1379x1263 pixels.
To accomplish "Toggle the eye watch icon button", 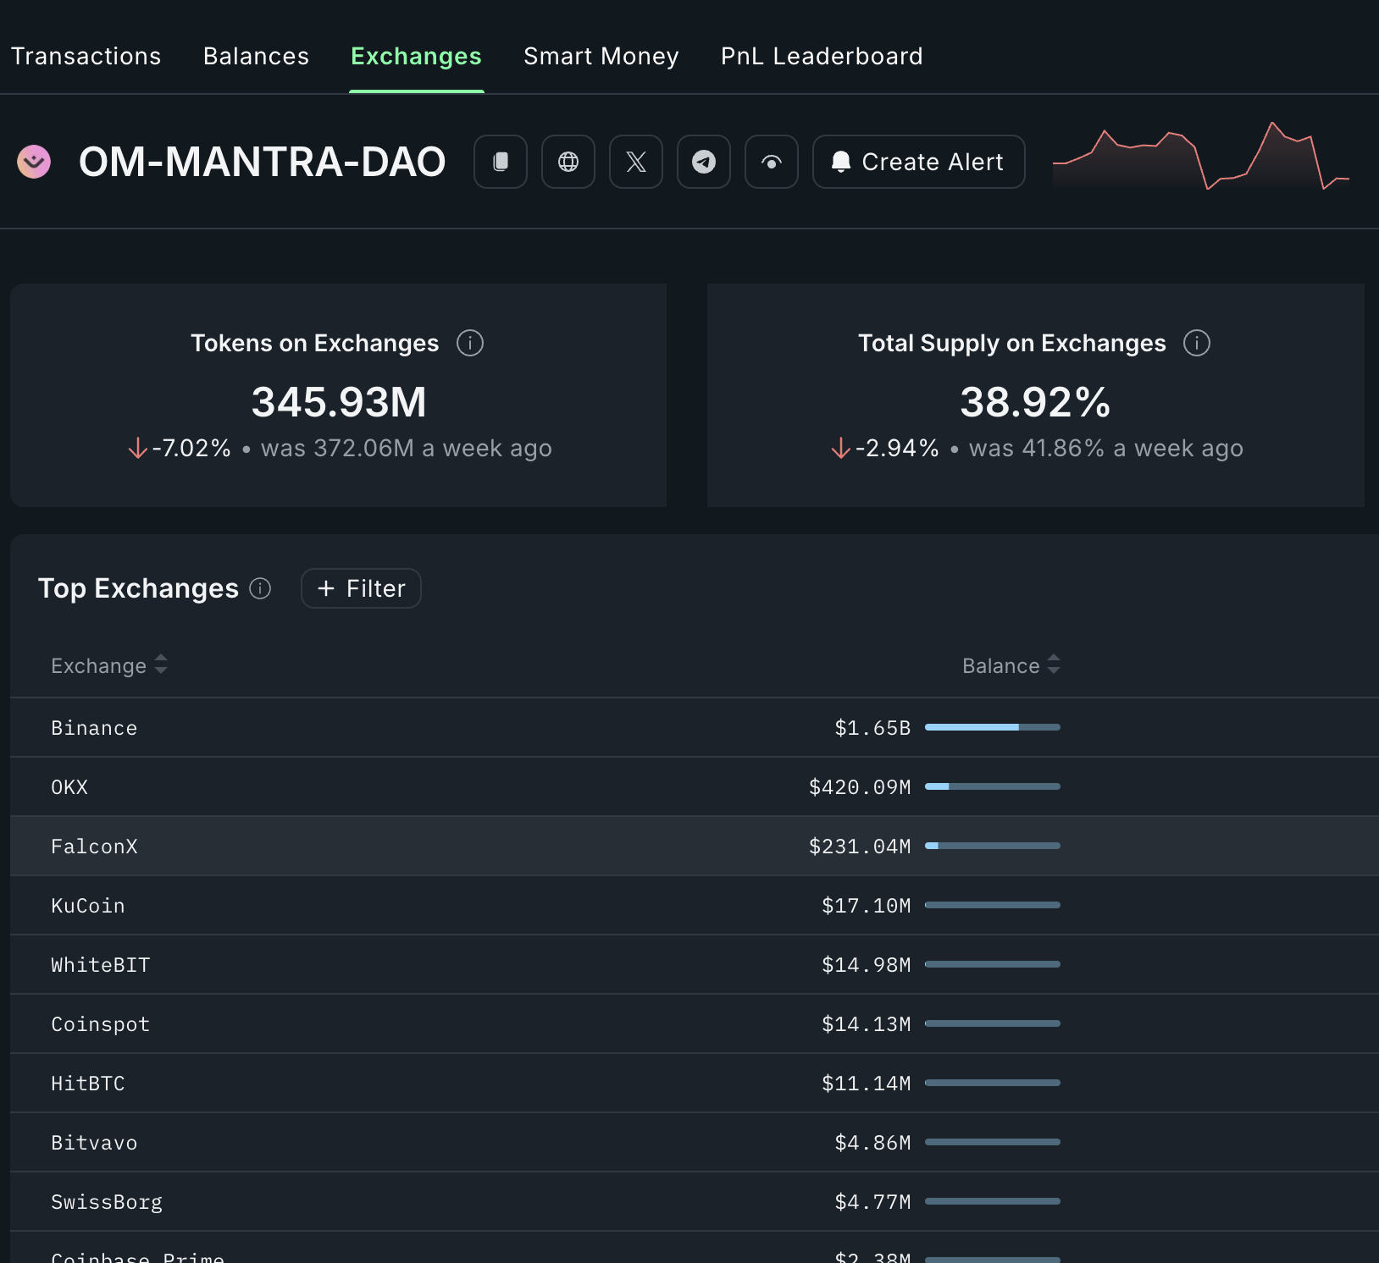I will point(772,162).
